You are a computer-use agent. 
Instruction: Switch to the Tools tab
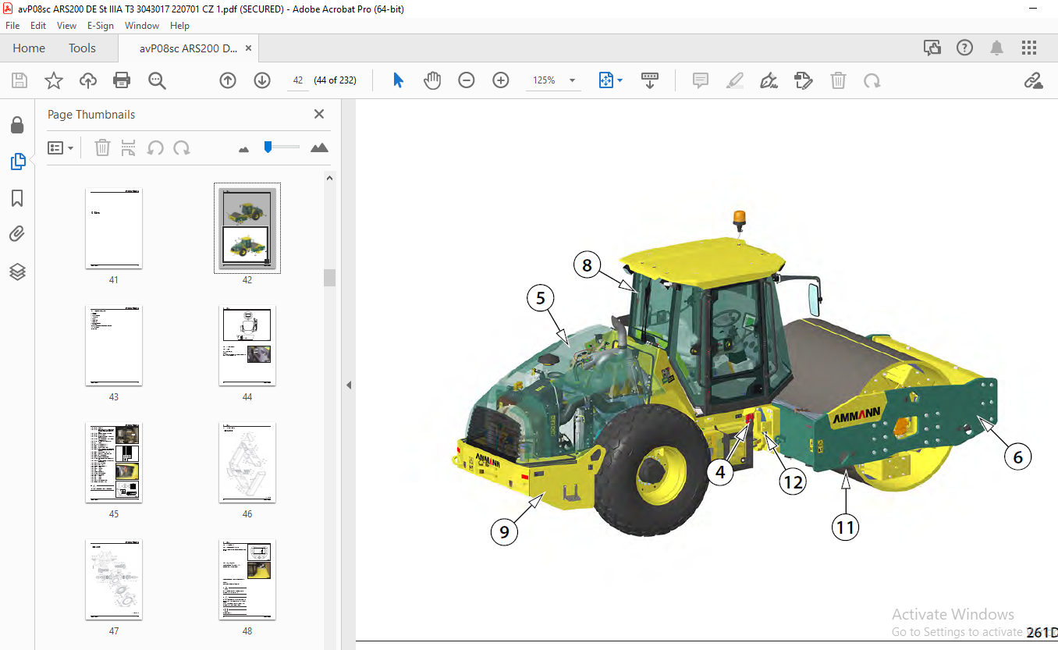coord(82,48)
